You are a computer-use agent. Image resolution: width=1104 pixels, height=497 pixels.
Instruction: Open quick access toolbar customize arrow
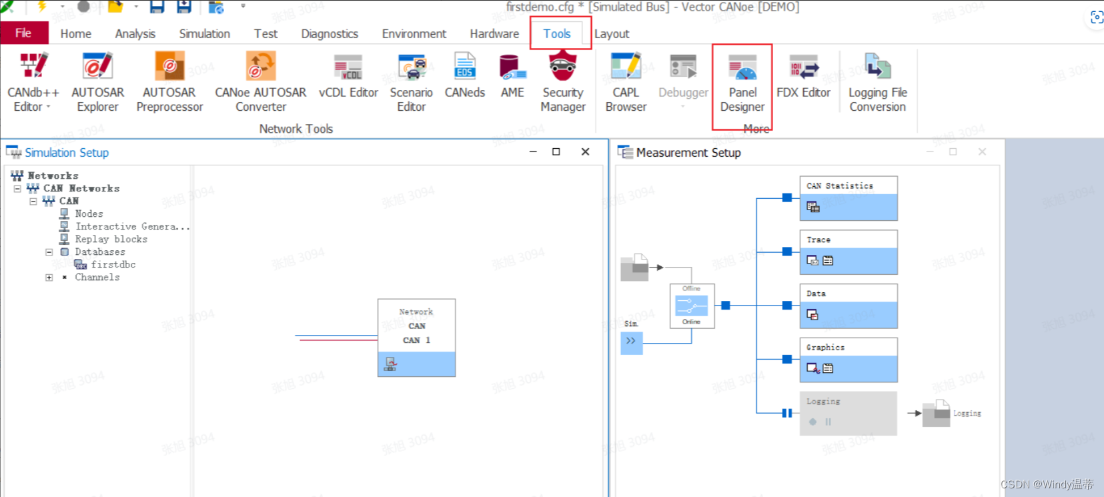click(x=243, y=7)
